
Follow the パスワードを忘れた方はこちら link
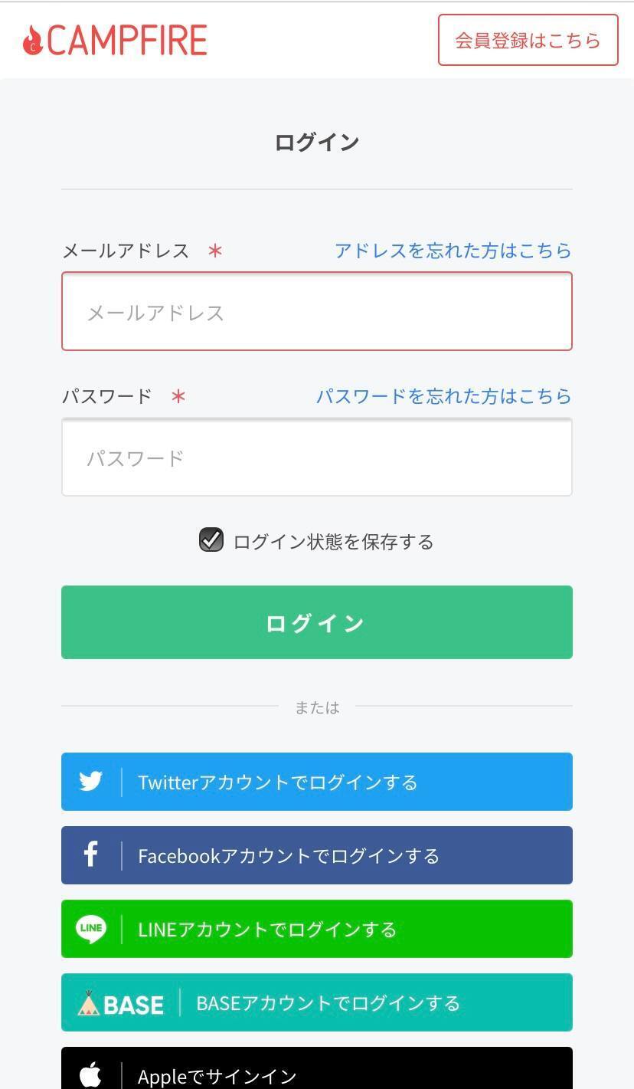(x=443, y=396)
